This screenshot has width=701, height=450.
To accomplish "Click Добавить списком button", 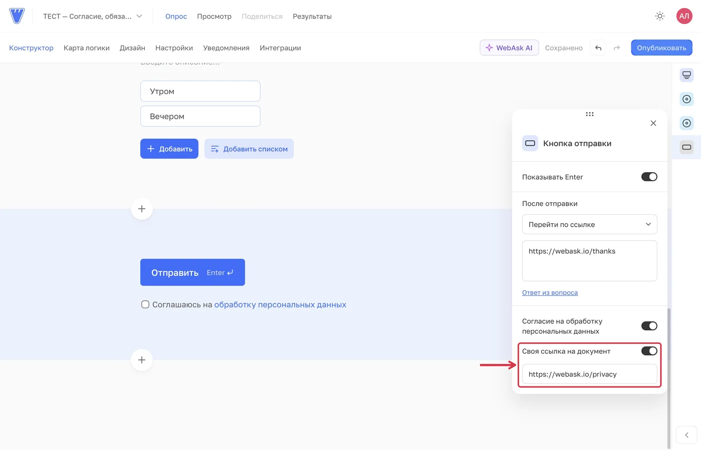I will [249, 149].
